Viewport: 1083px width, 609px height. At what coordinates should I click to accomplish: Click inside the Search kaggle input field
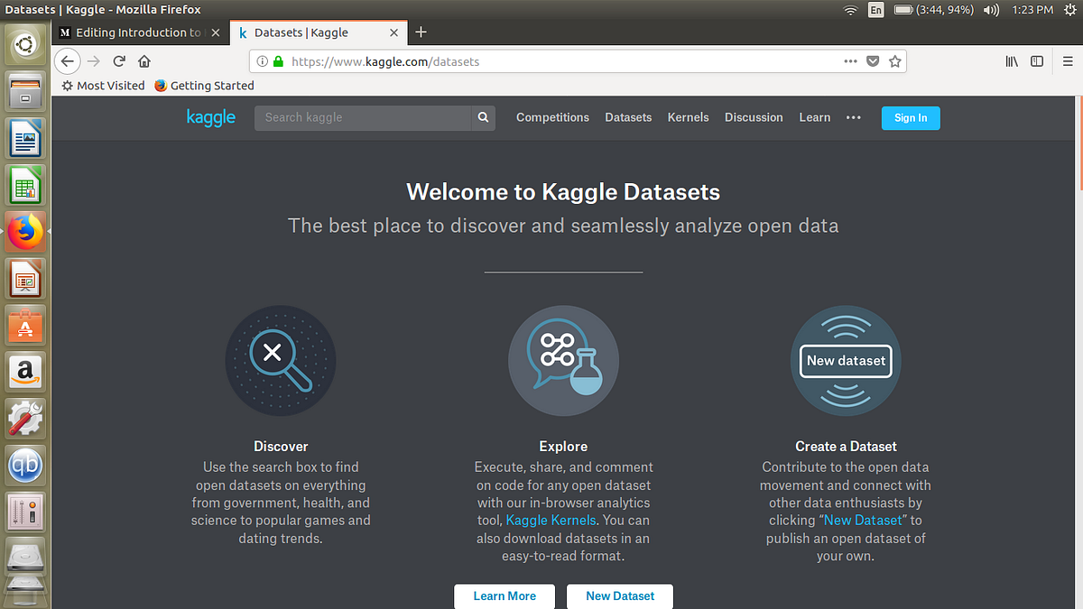361,117
